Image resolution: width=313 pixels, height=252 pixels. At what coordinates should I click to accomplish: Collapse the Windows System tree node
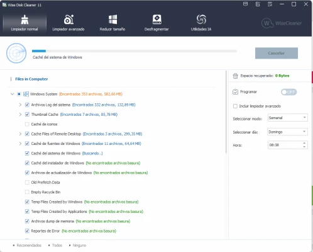13,94
